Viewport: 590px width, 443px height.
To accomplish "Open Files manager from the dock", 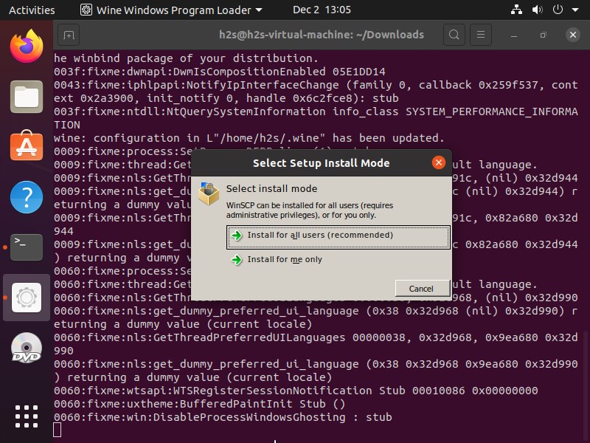I will [27, 97].
